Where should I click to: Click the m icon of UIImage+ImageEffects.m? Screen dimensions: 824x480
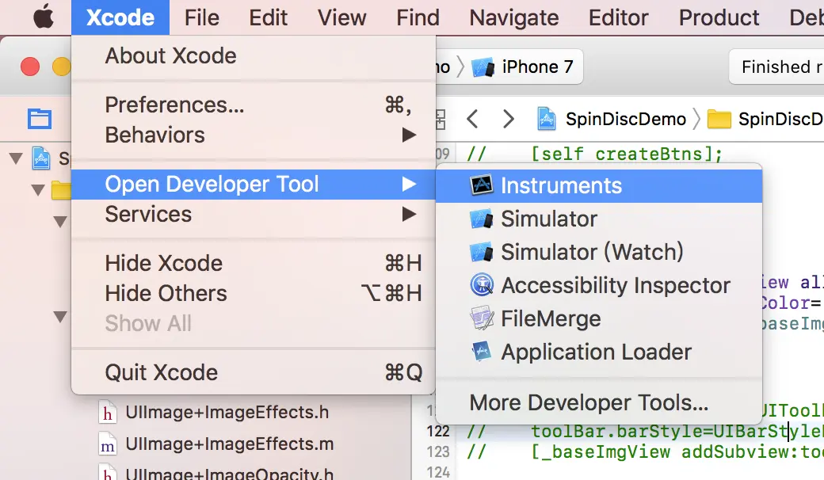(x=108, y=445)
